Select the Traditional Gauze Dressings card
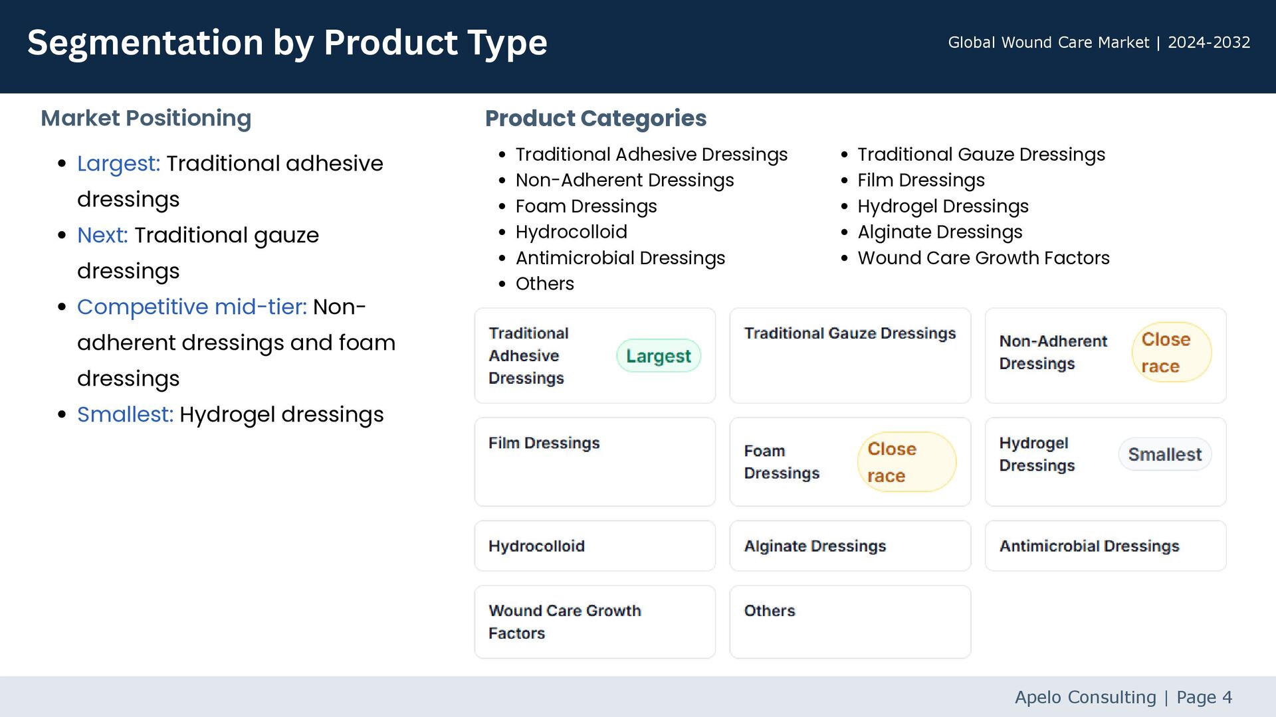 [849, 355]
